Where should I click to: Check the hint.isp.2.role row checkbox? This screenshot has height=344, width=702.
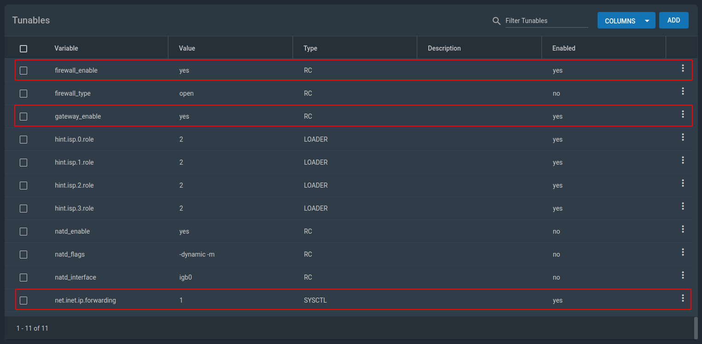[23, 185]
